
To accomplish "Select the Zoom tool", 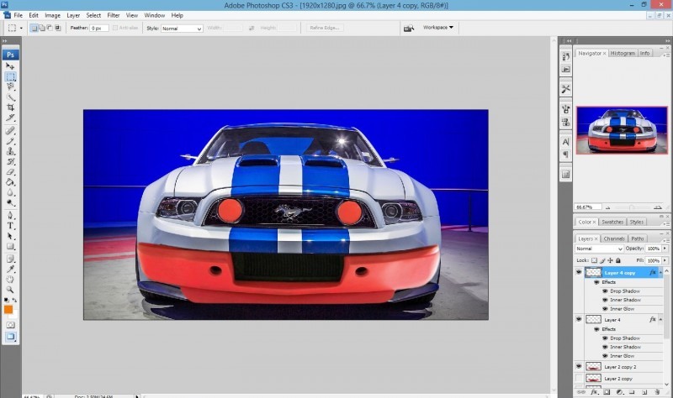I will point(10,290).
